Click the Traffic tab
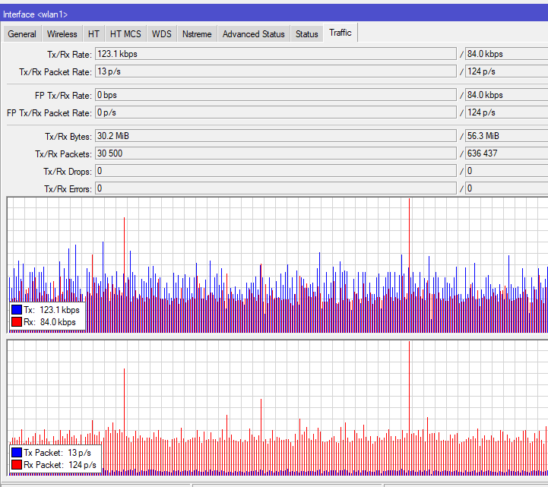The height and width of the screenshot is (487, 548). tap(340, 33)
